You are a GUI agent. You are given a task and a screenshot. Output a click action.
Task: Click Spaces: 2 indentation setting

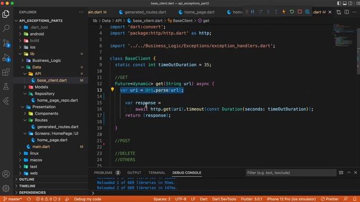coord(162,199)
